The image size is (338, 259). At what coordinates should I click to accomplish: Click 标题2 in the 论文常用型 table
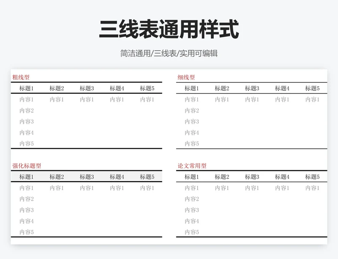pyautogui.click(x=222, y=177)
